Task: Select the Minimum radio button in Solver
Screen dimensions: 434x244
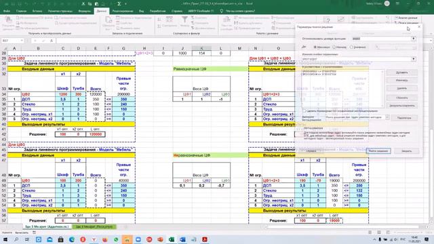Action: (334, 47)
